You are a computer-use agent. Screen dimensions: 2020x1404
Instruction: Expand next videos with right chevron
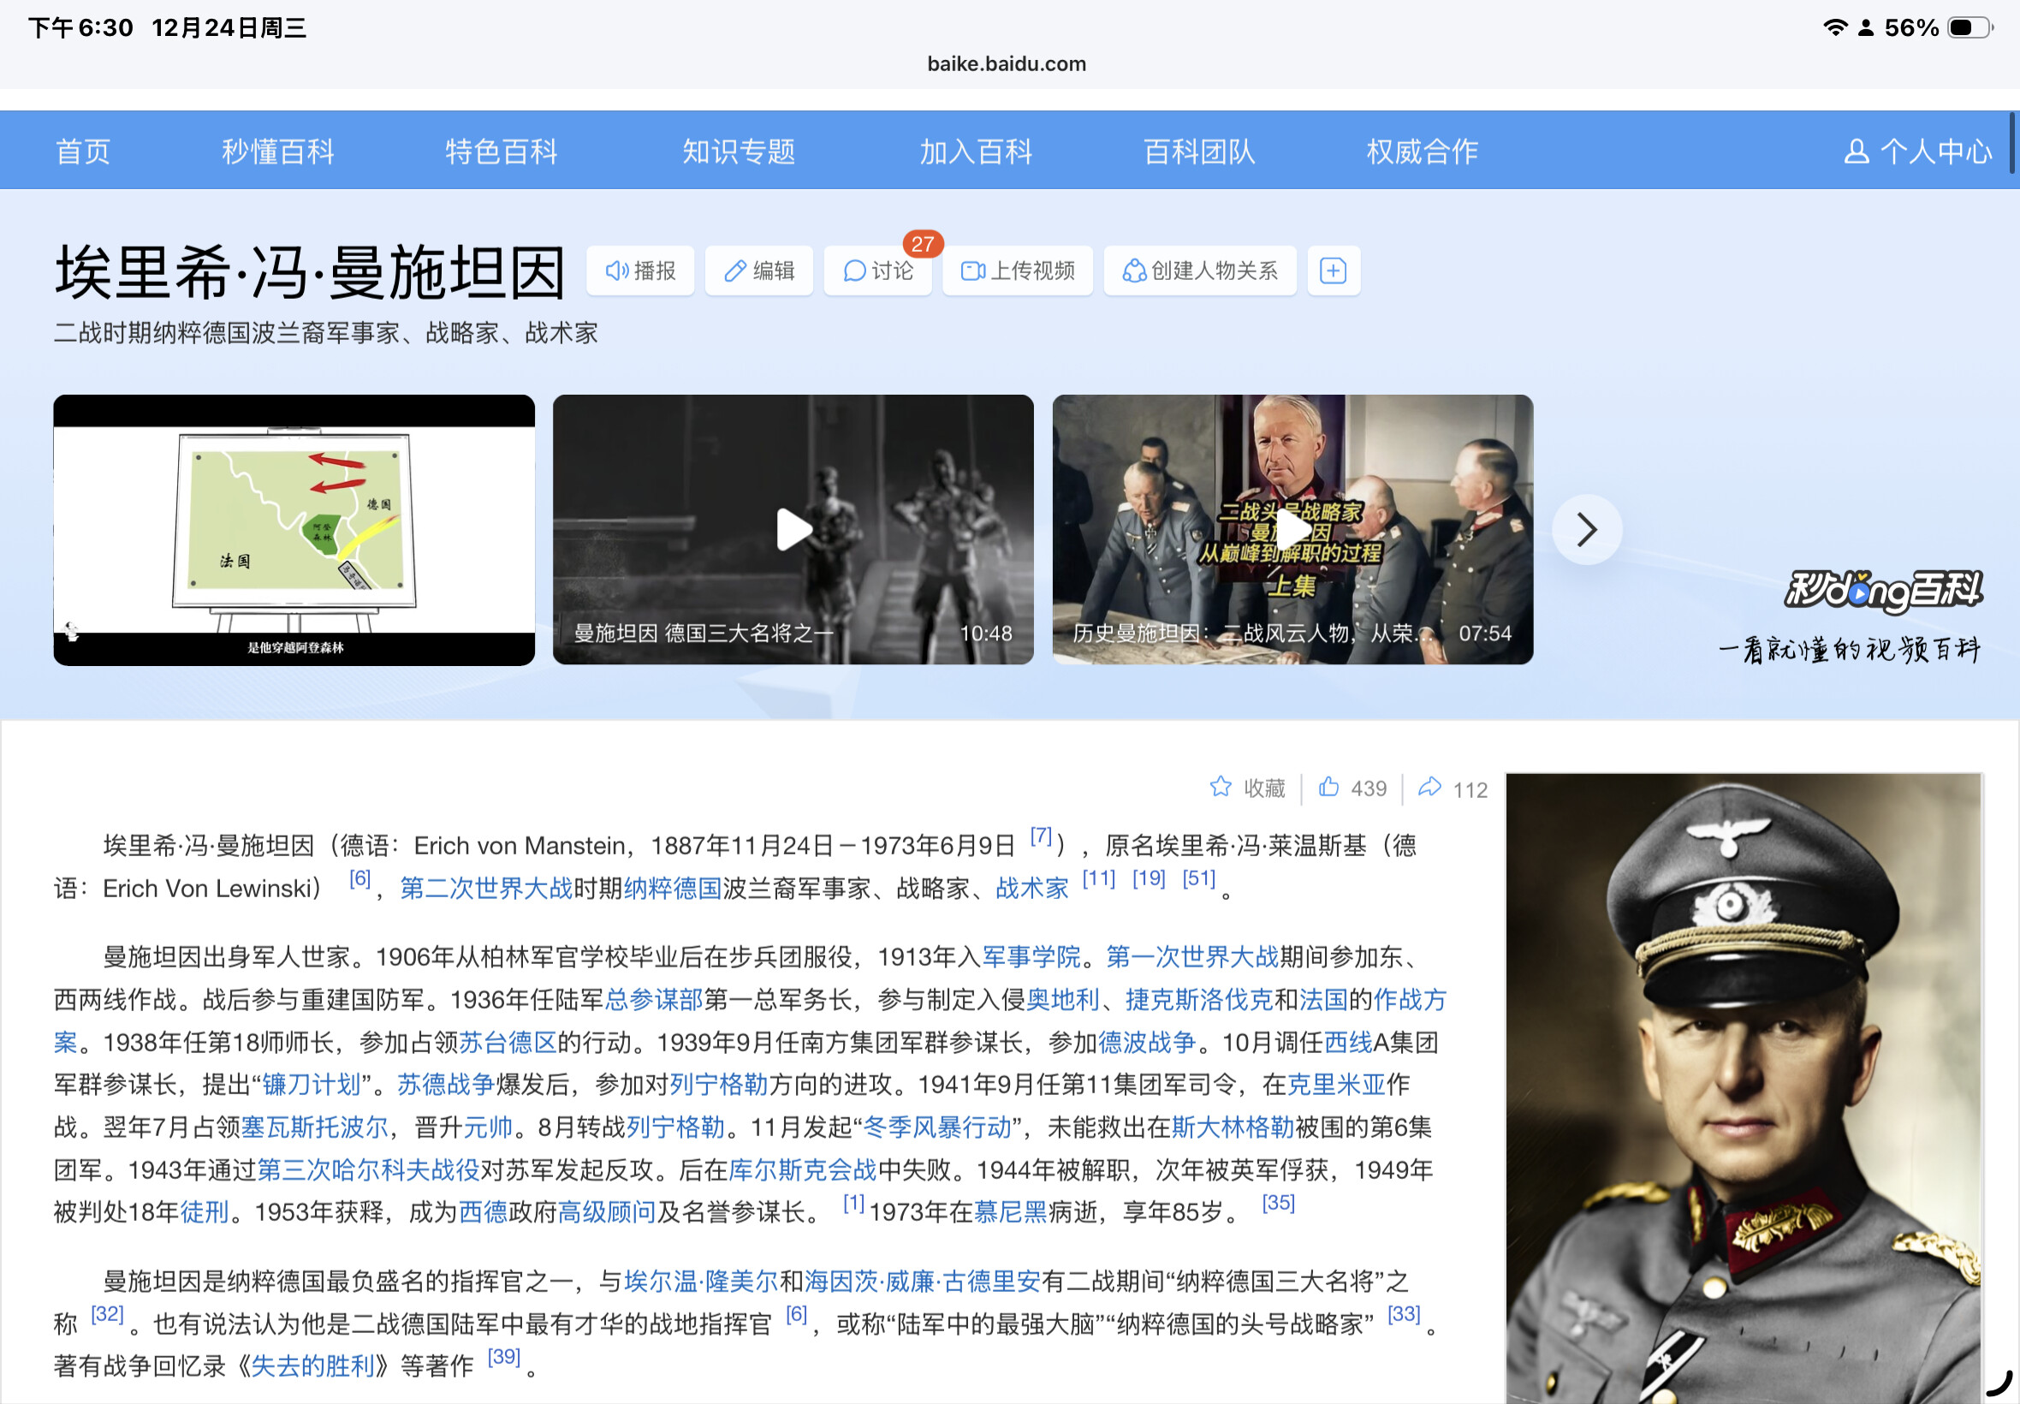click(x=1586, y=530)
